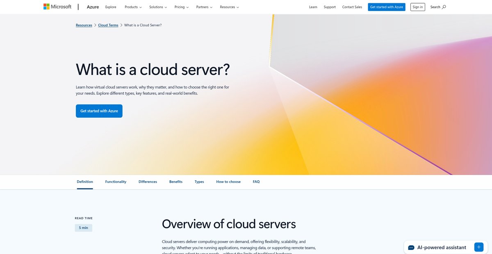Select the Definition tab
Image resolution: width=492 pixels, height=254 pixels.
[85, 181]
